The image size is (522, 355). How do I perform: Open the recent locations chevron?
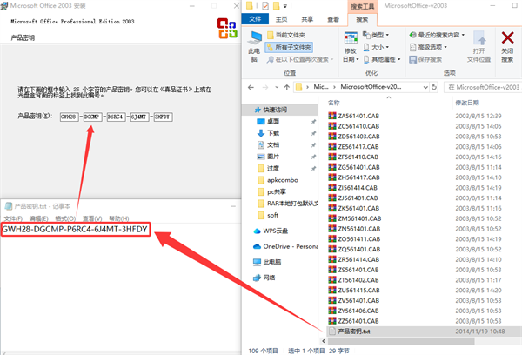coord(277,87)
